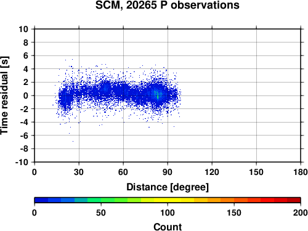Screen dimensions: 308x231
Task: Click the "Time residual [s]" axis label
Action: coord(4,95)
